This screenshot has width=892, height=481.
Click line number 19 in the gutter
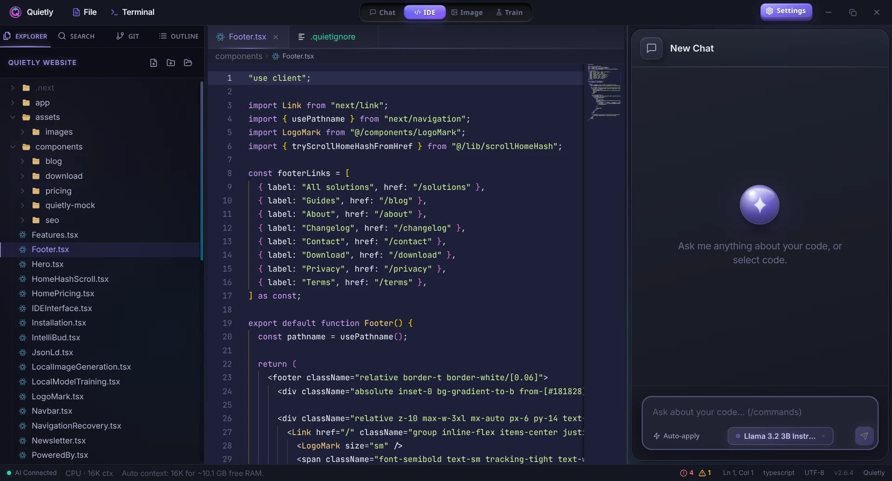[x=227, y=323]
